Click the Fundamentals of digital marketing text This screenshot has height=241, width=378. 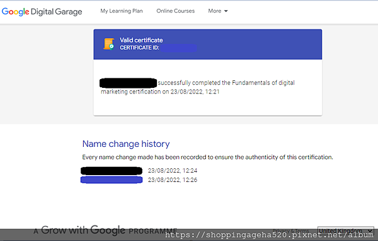[198, 87]
